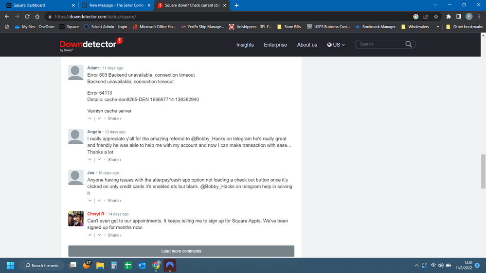This screenshot has height=273, width=486.
Task: Bookmark this page with the star icon
Action: 436,17
